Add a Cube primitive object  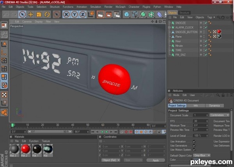coord(127,14)
